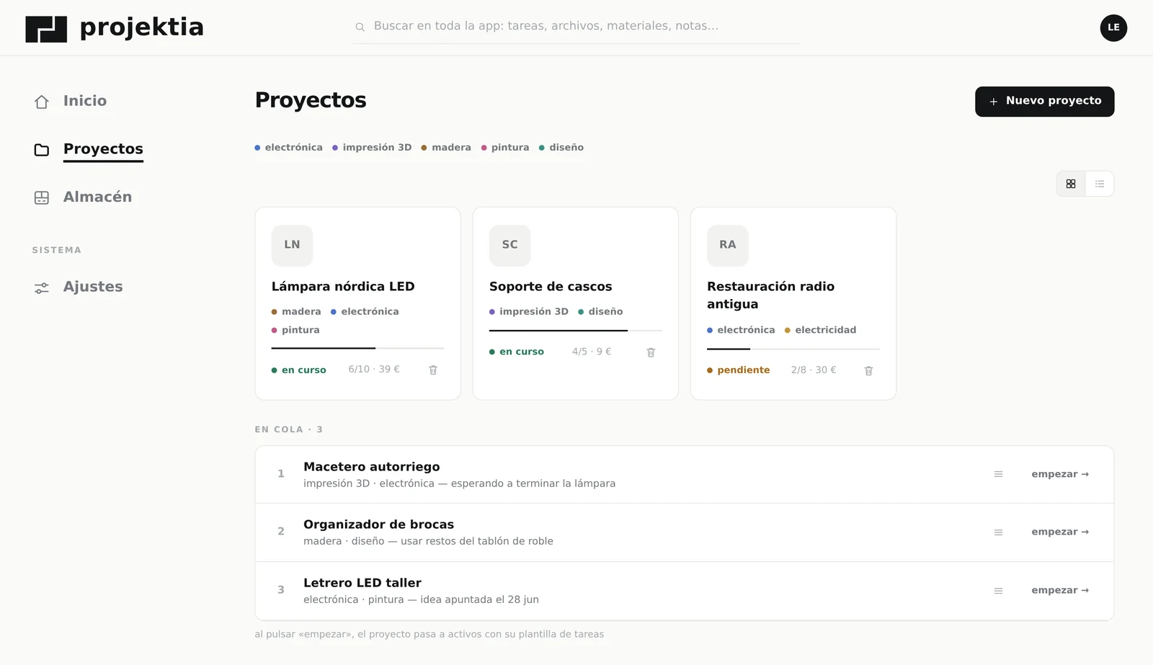Click the Soporte de cascos progress bar

(x=575, y=330)
